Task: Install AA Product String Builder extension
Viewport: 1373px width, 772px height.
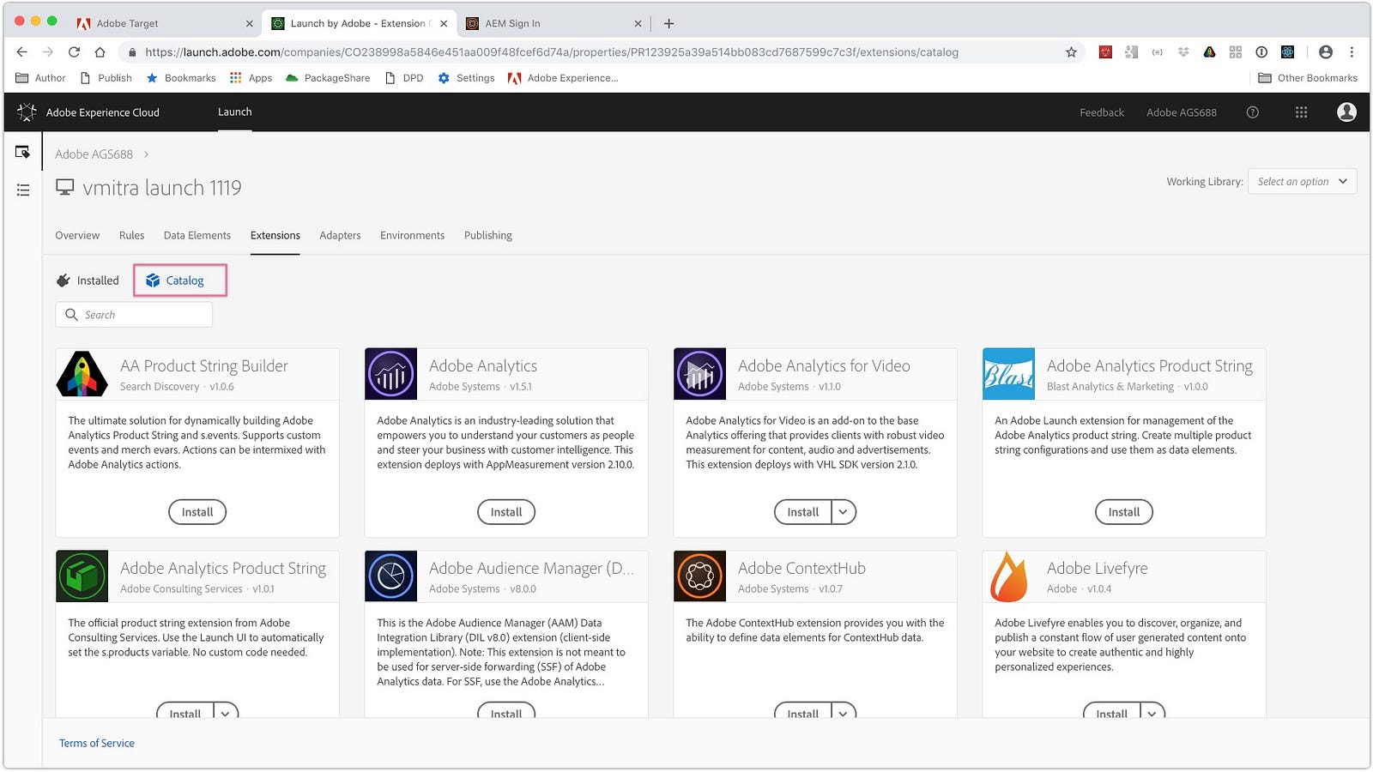Action: pos(197,512)
